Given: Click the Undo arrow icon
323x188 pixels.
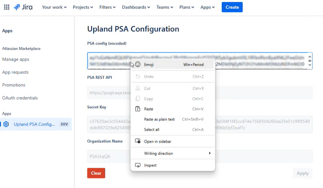Looking at the screenshot, I should pyautogui.click(x=138, y=76).
